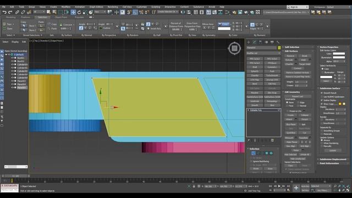Open the Modifier List dropdown
352x198 pixels.
[x=263, y=53]
